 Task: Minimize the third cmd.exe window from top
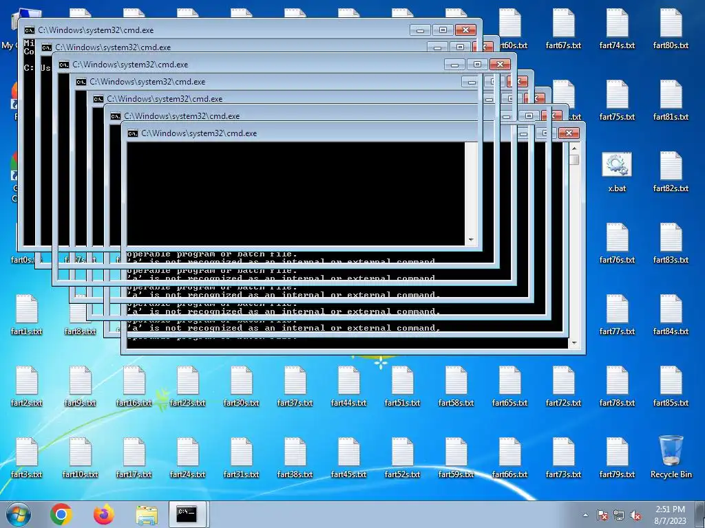pos(454,65)
